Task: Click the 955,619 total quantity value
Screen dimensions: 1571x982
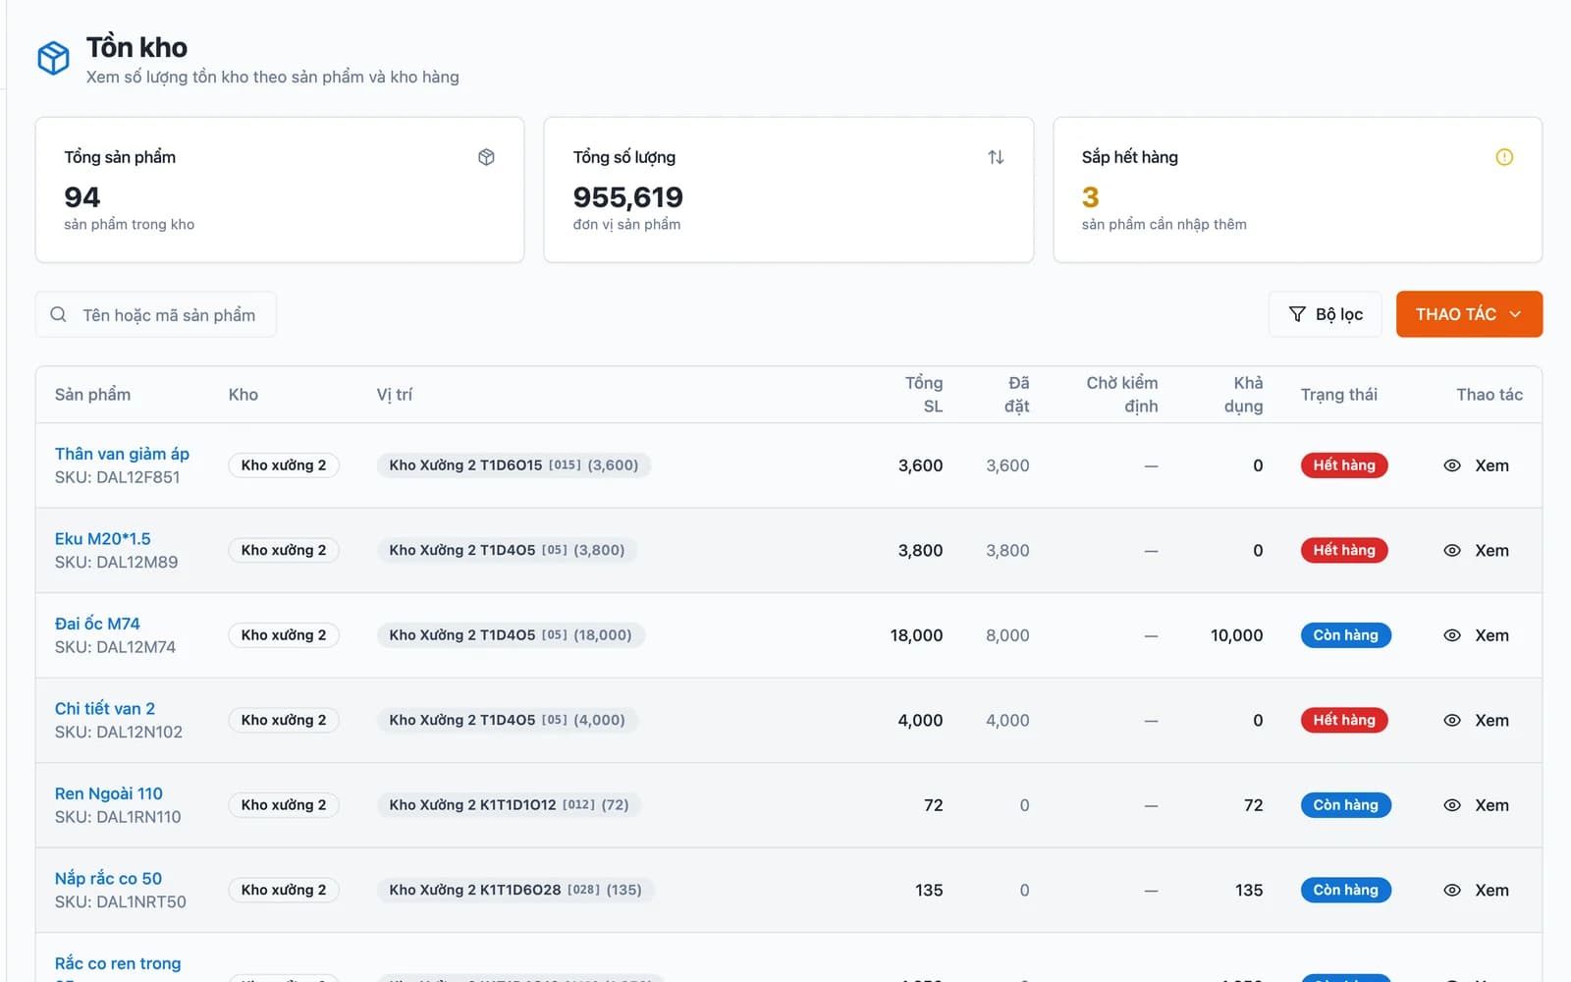Action: point(628,197)
